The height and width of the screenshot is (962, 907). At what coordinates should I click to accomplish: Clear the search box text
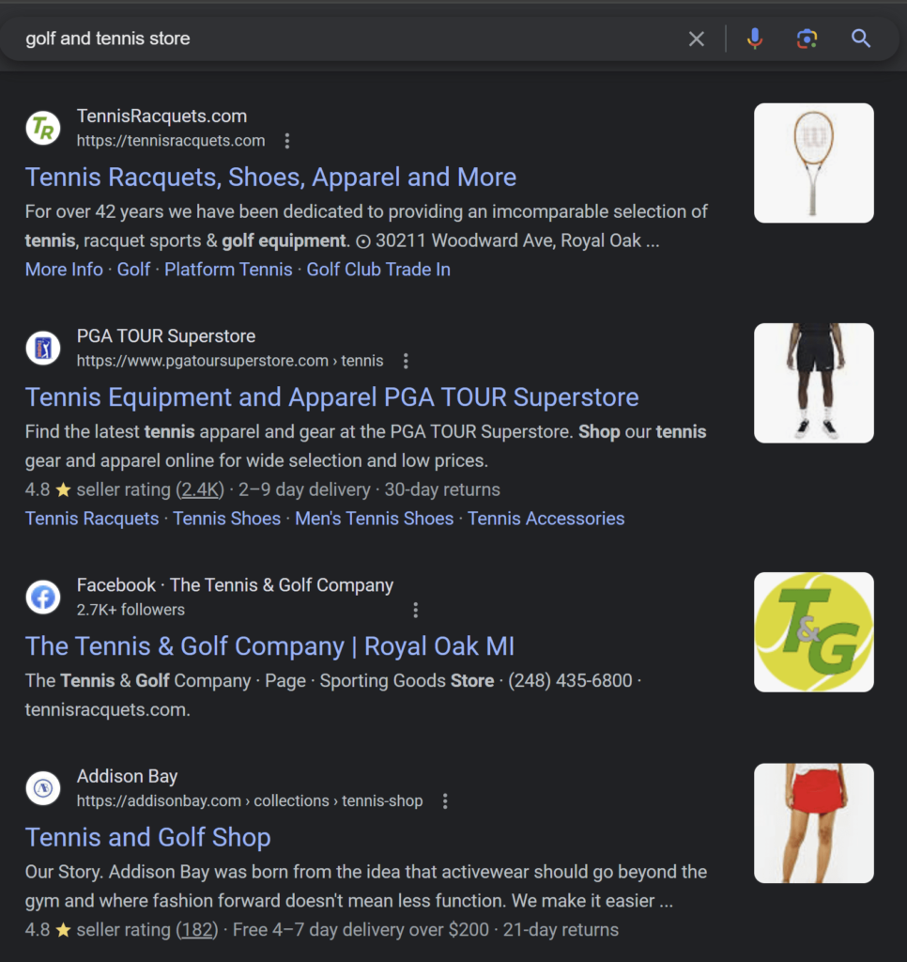point(696,39)
